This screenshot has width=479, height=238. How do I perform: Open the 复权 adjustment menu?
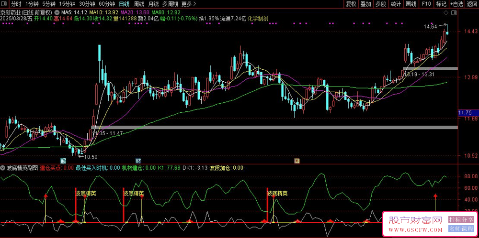351,4
